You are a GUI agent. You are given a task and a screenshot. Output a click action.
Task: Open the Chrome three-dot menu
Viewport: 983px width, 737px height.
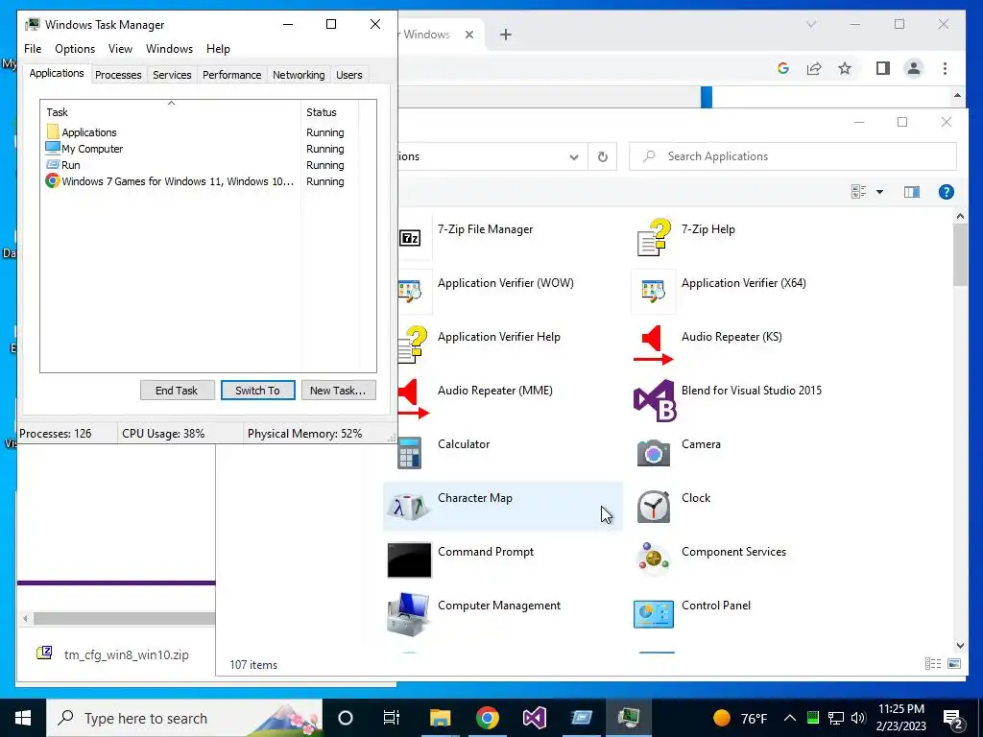(x=945, y=68)
